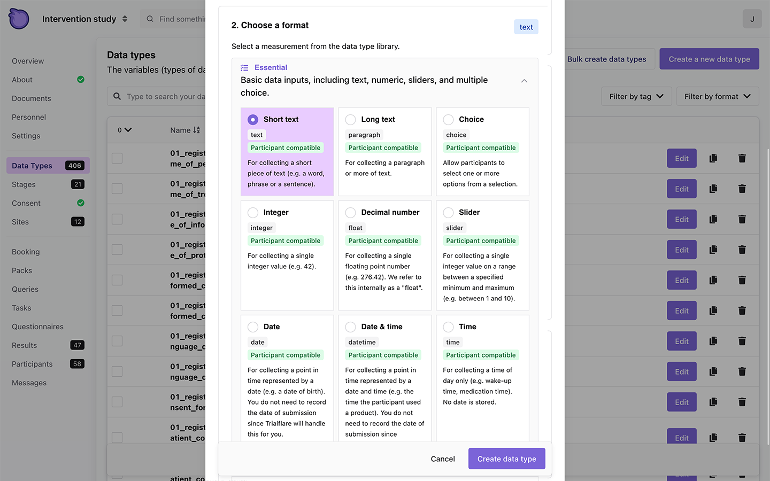The height and width of the screenshot is (481, 770).
Task: Delete the first row data type
Action: [742, 158]
